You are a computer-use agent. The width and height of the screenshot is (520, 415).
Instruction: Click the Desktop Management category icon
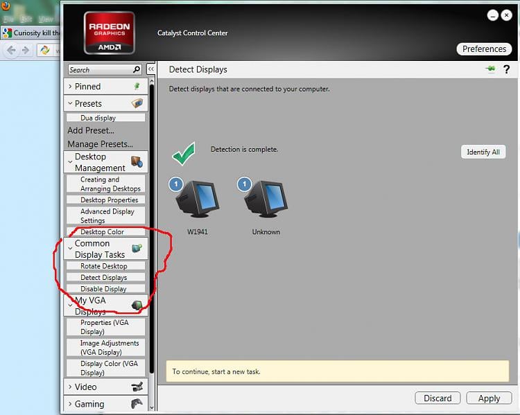[137, 161]
